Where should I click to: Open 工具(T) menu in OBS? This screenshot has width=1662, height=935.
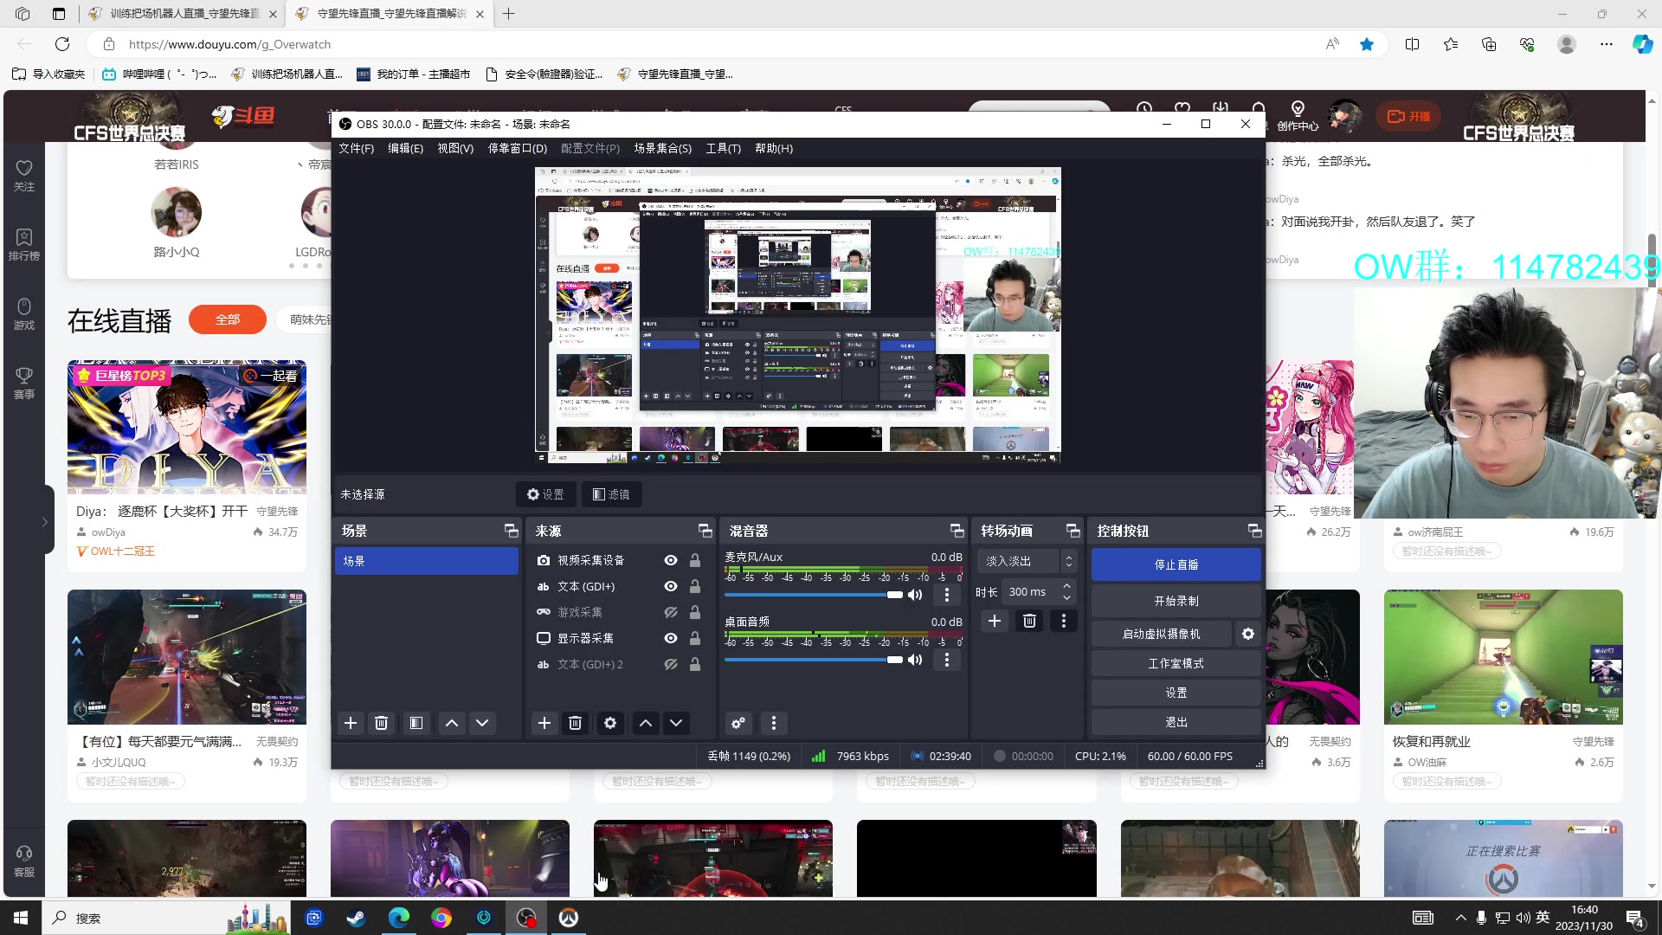point(724,148)
